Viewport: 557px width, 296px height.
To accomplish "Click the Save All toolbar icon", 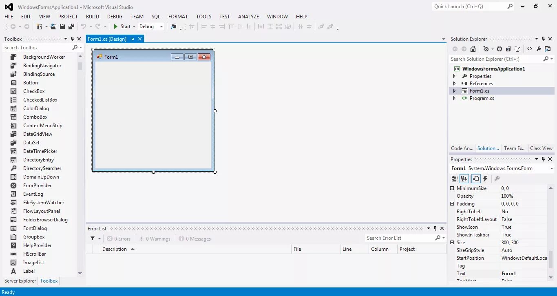I will coord(71,27).
